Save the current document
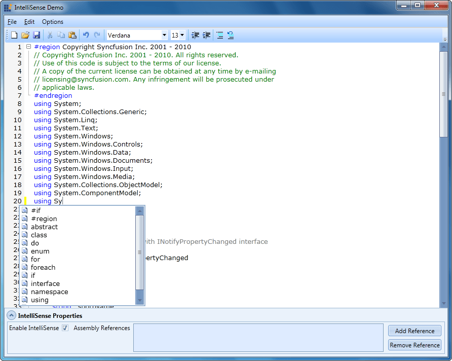Screen dimensions: 452x361 click(35, 35)
